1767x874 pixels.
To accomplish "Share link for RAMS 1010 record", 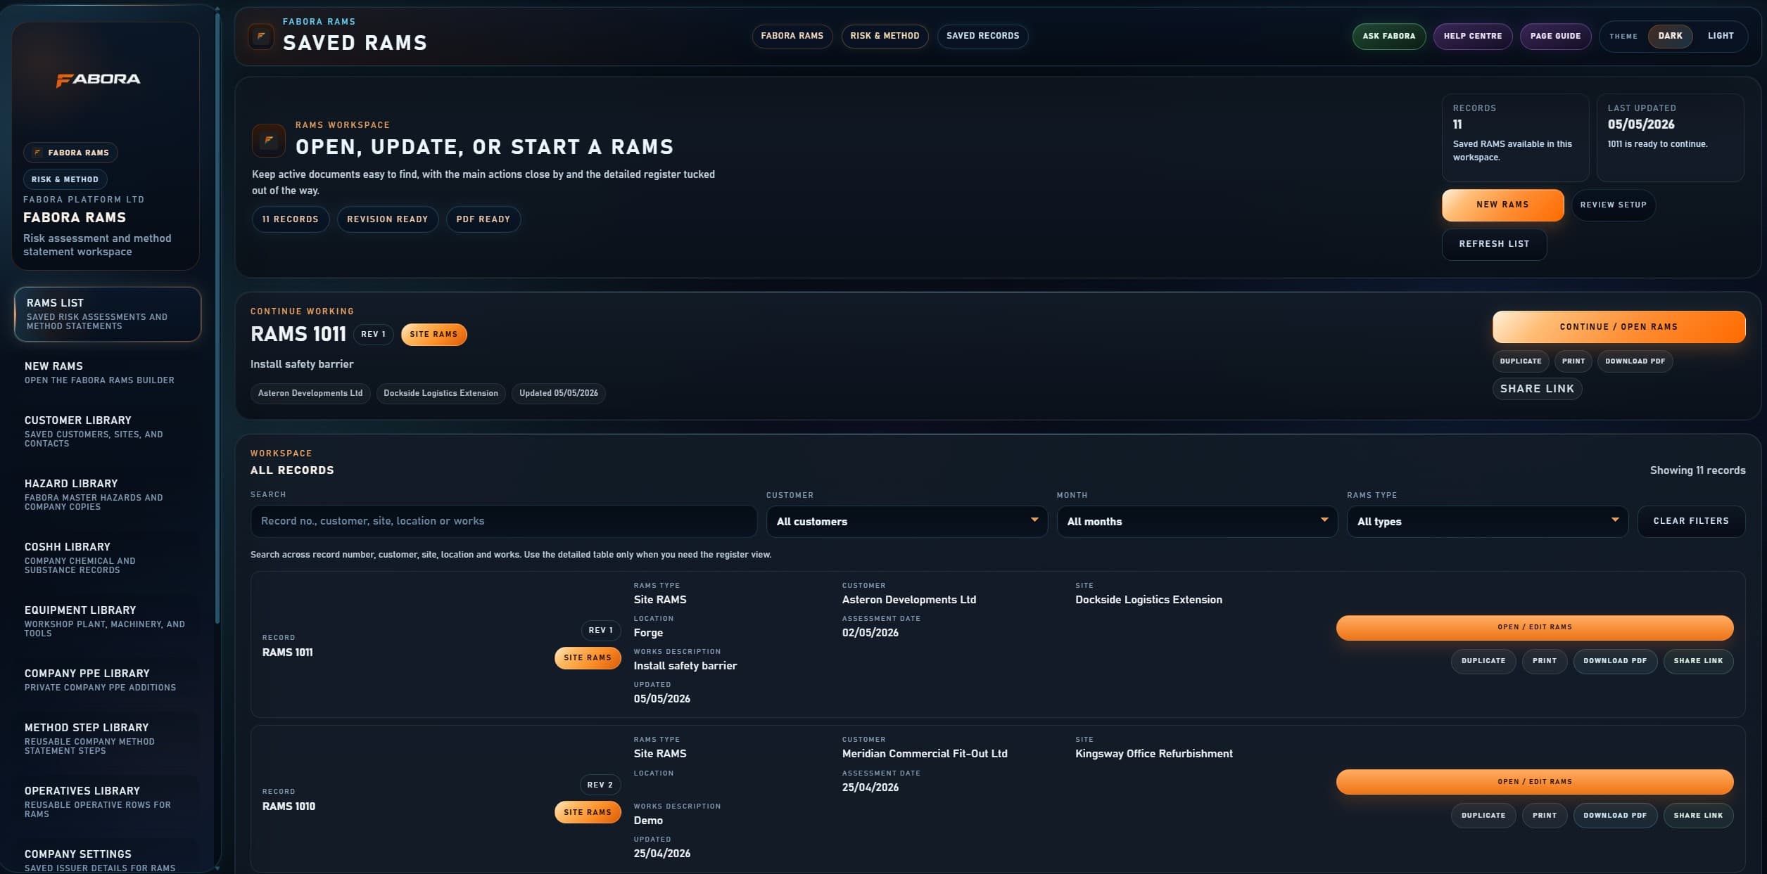I will [1698, 816].
